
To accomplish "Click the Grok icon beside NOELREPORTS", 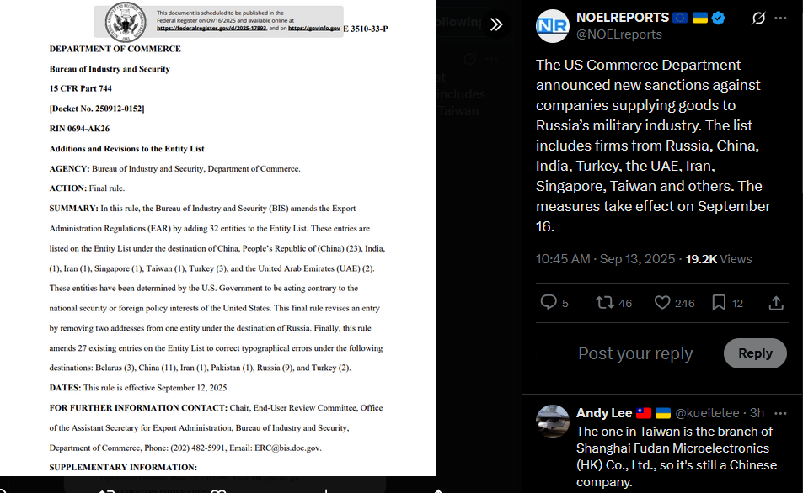I will (758, 19).
